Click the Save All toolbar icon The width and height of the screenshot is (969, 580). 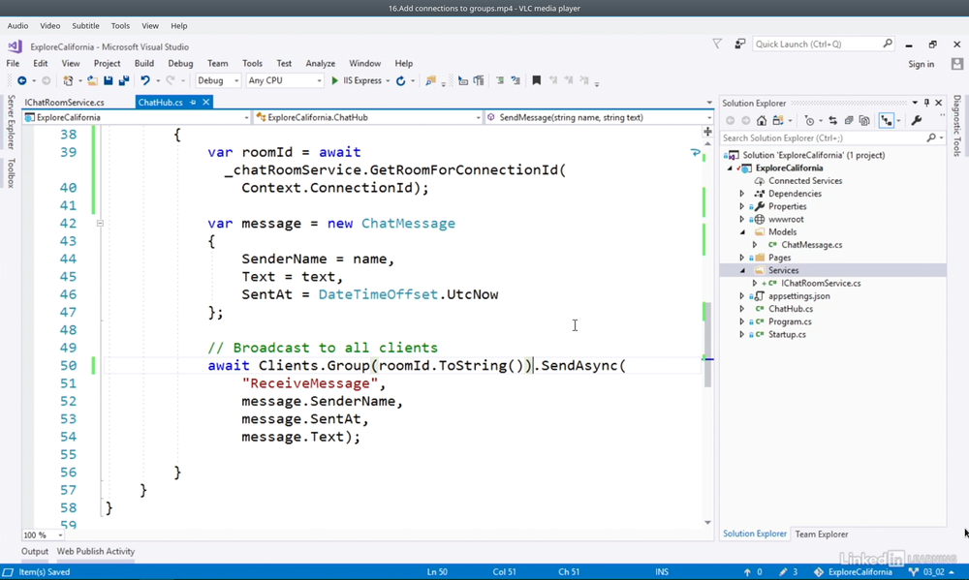pyautogui.click(x=124, y=81)
